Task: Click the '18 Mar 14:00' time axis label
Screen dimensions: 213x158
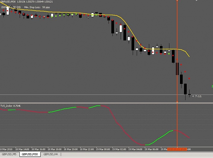Action: 22,149
